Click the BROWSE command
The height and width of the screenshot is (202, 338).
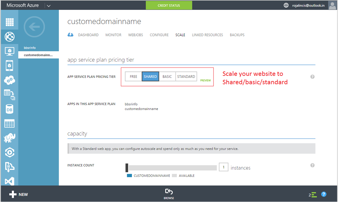click(169, 194)
